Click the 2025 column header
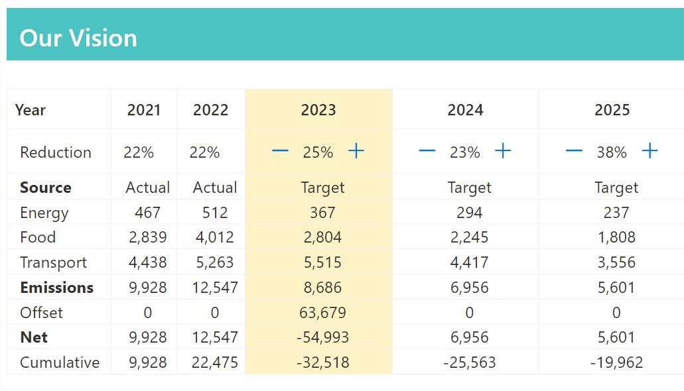684x391 pixels. (612, 110)
